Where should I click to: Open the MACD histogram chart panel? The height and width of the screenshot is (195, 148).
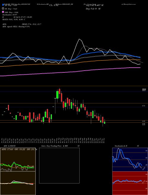pos(18,183)
